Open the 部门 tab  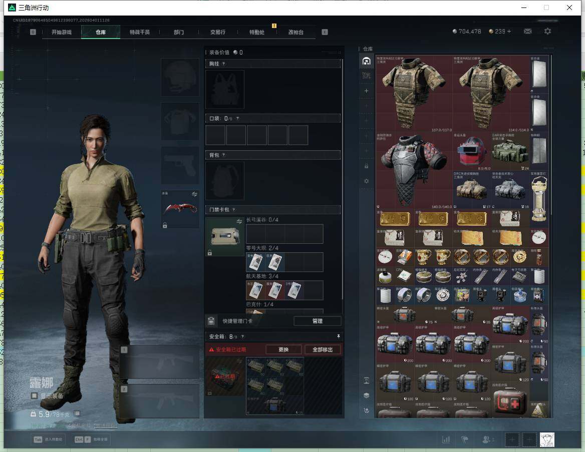179,32
